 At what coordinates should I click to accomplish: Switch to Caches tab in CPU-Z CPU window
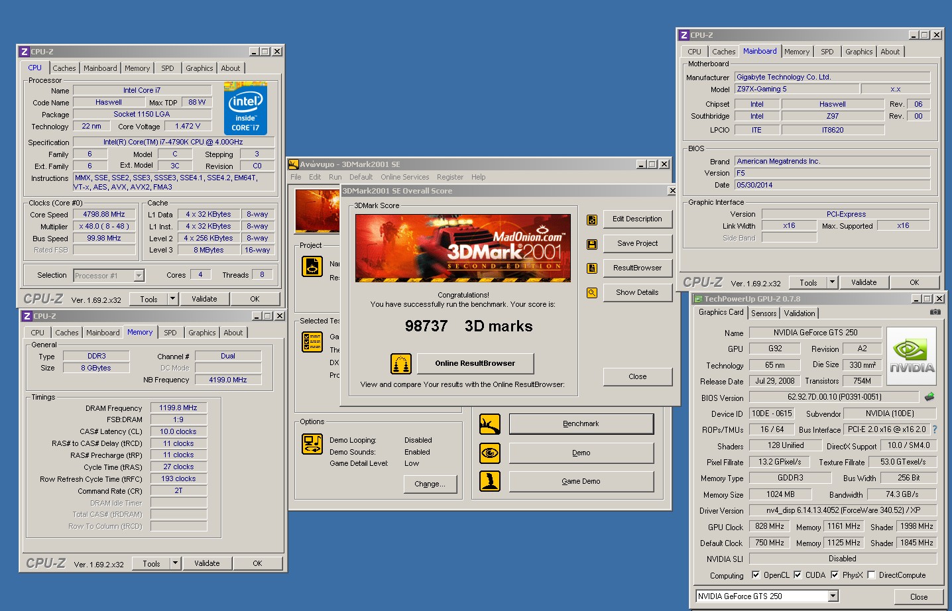[x=64, y=68]
